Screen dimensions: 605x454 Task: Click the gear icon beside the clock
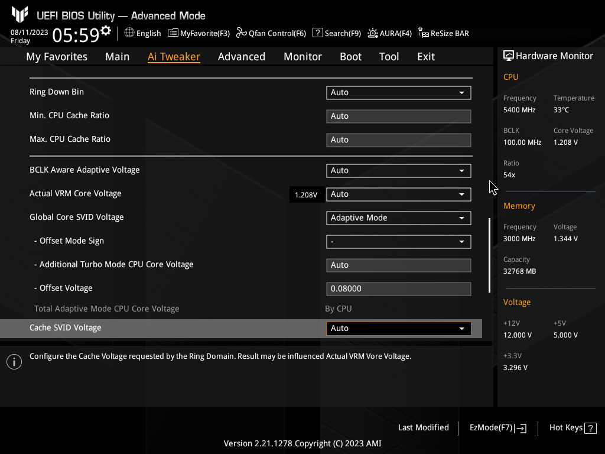click(x=105, y=31)
